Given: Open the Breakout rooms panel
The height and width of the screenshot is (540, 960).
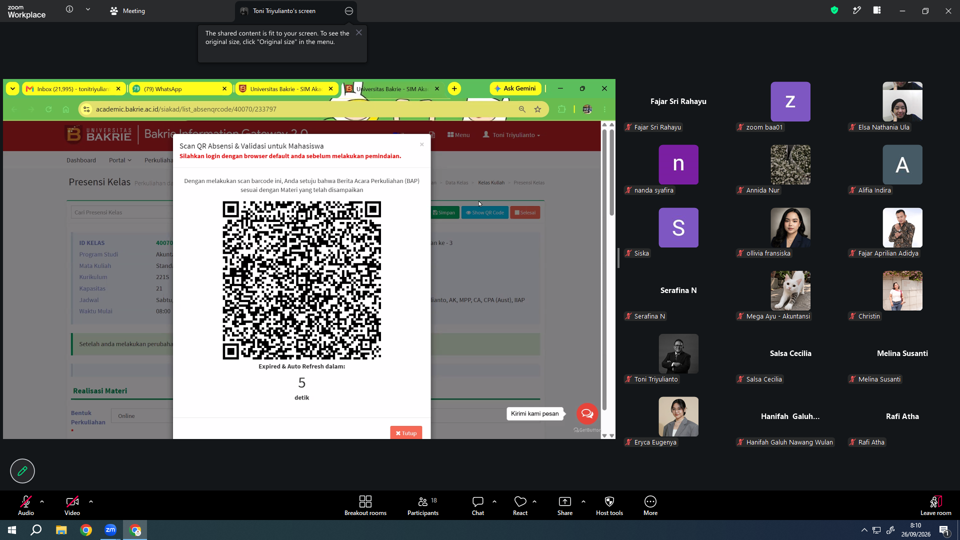Looking at the screenshot, I should tap(365, 505).
